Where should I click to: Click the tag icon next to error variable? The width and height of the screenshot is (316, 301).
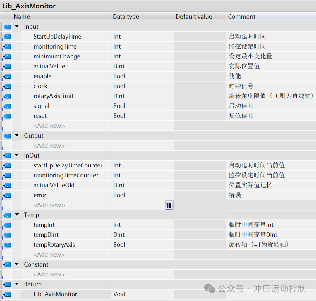tap(7, 195)
